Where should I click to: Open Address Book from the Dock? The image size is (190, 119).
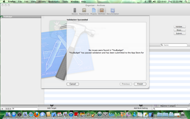[x=48, y=114]
